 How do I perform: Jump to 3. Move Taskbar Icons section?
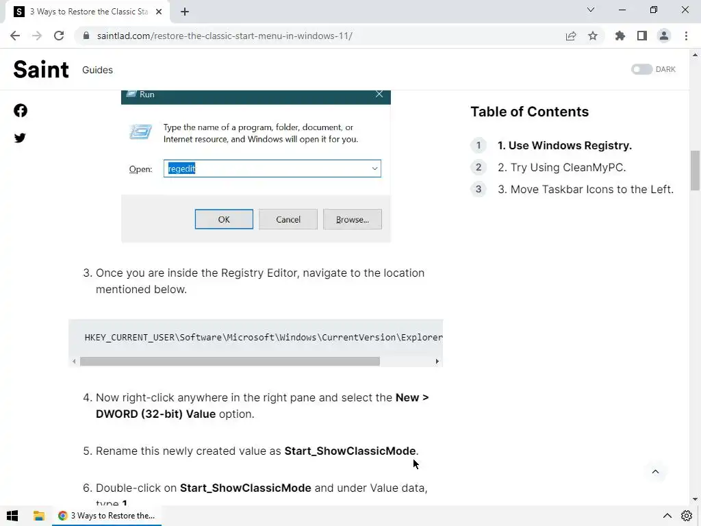point(586,189)
